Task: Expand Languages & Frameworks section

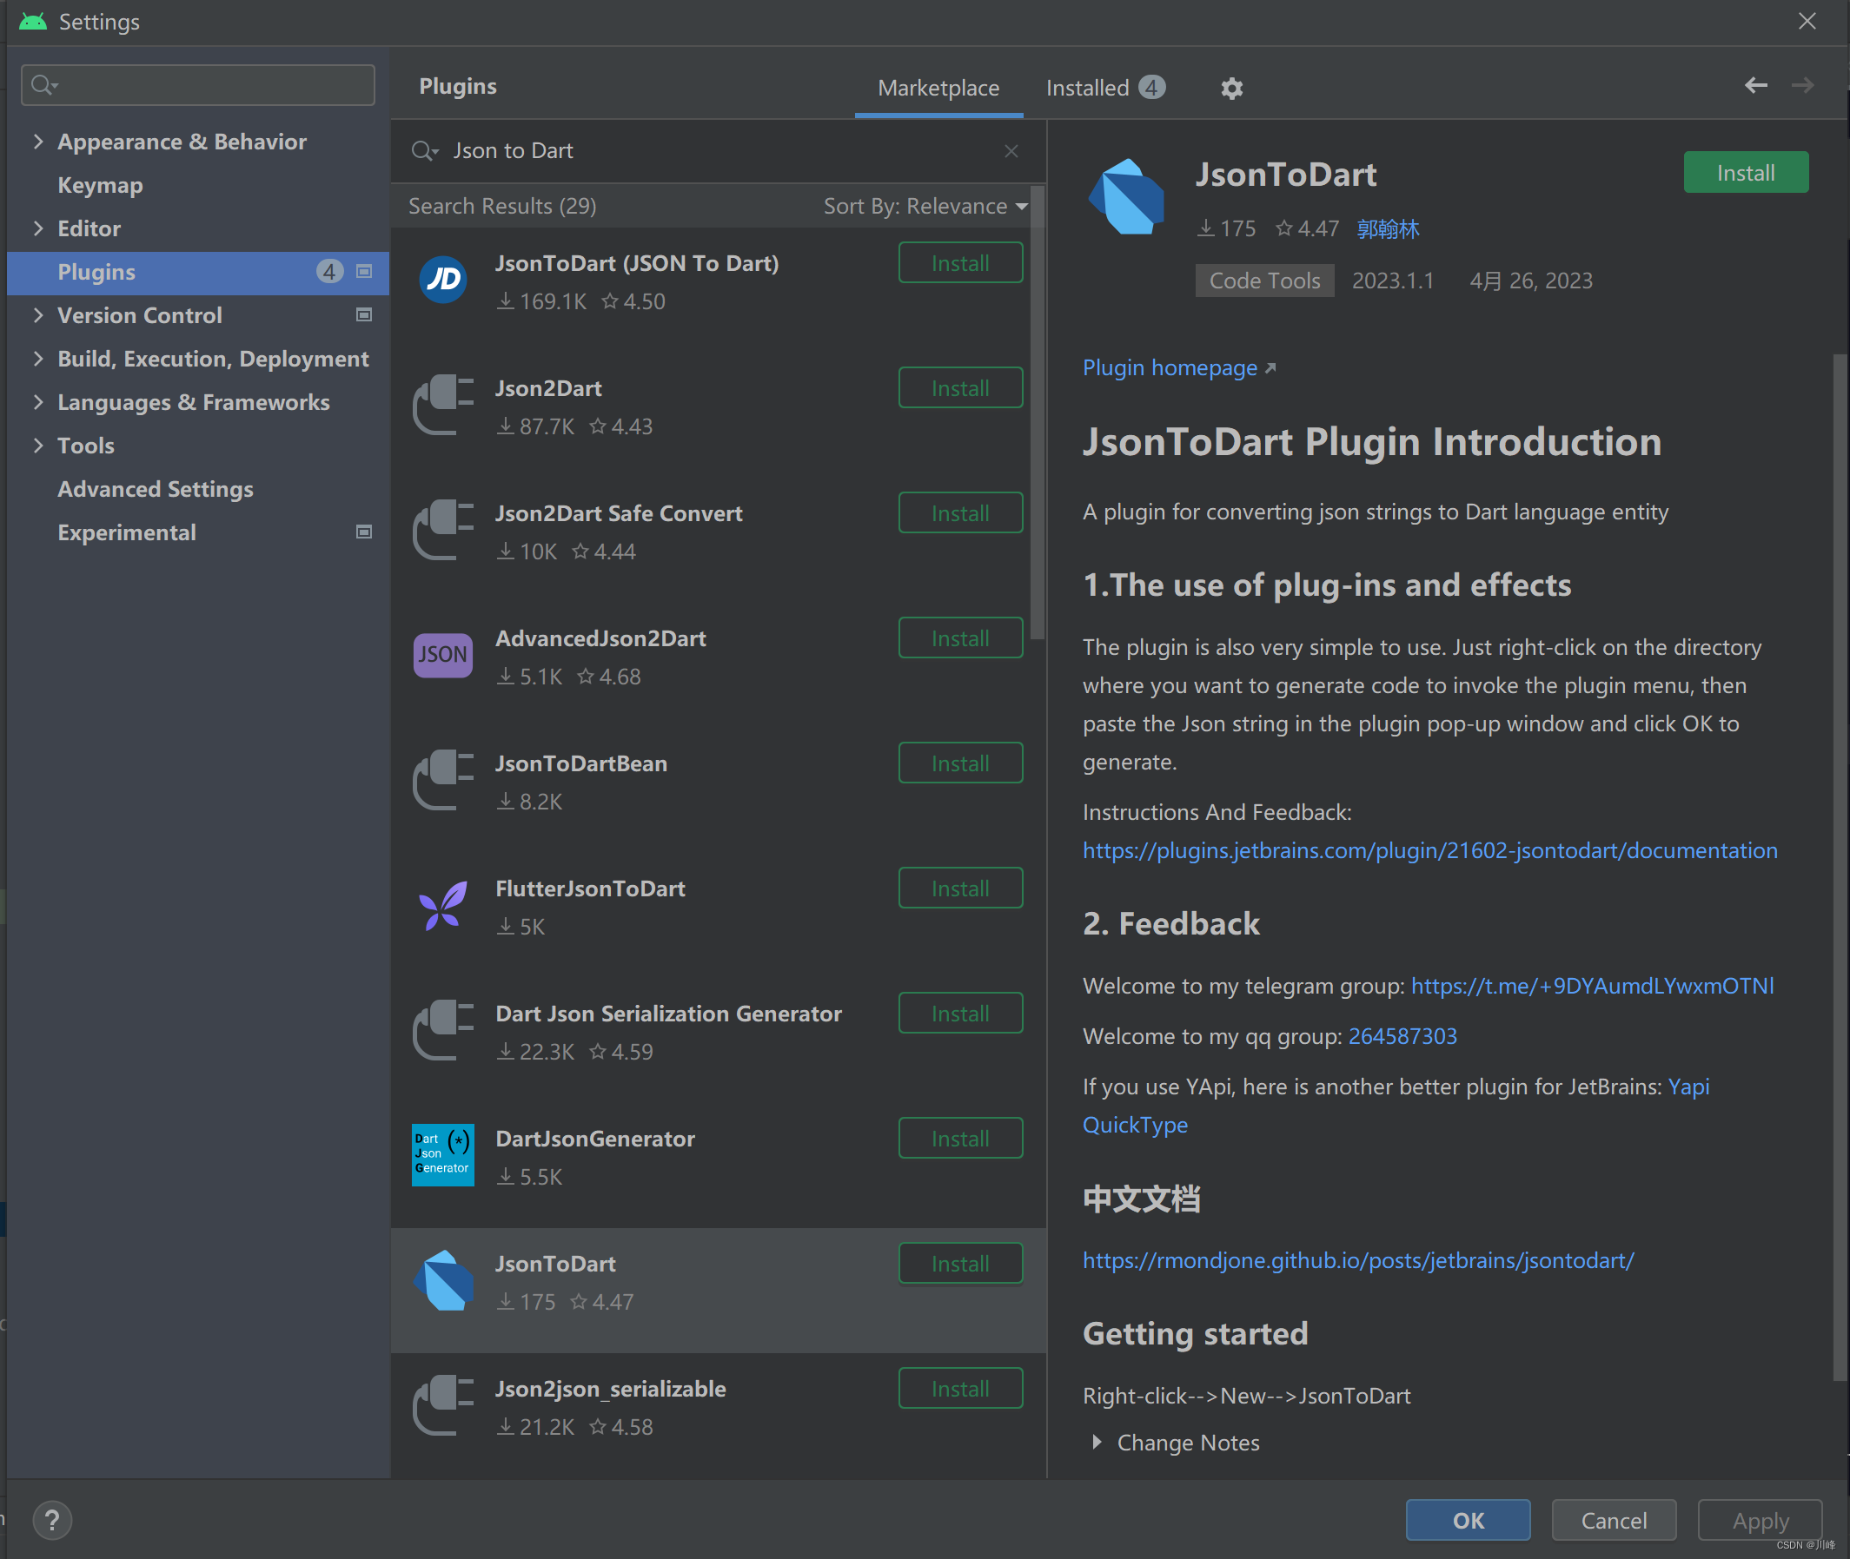Action: click(37, 401)
